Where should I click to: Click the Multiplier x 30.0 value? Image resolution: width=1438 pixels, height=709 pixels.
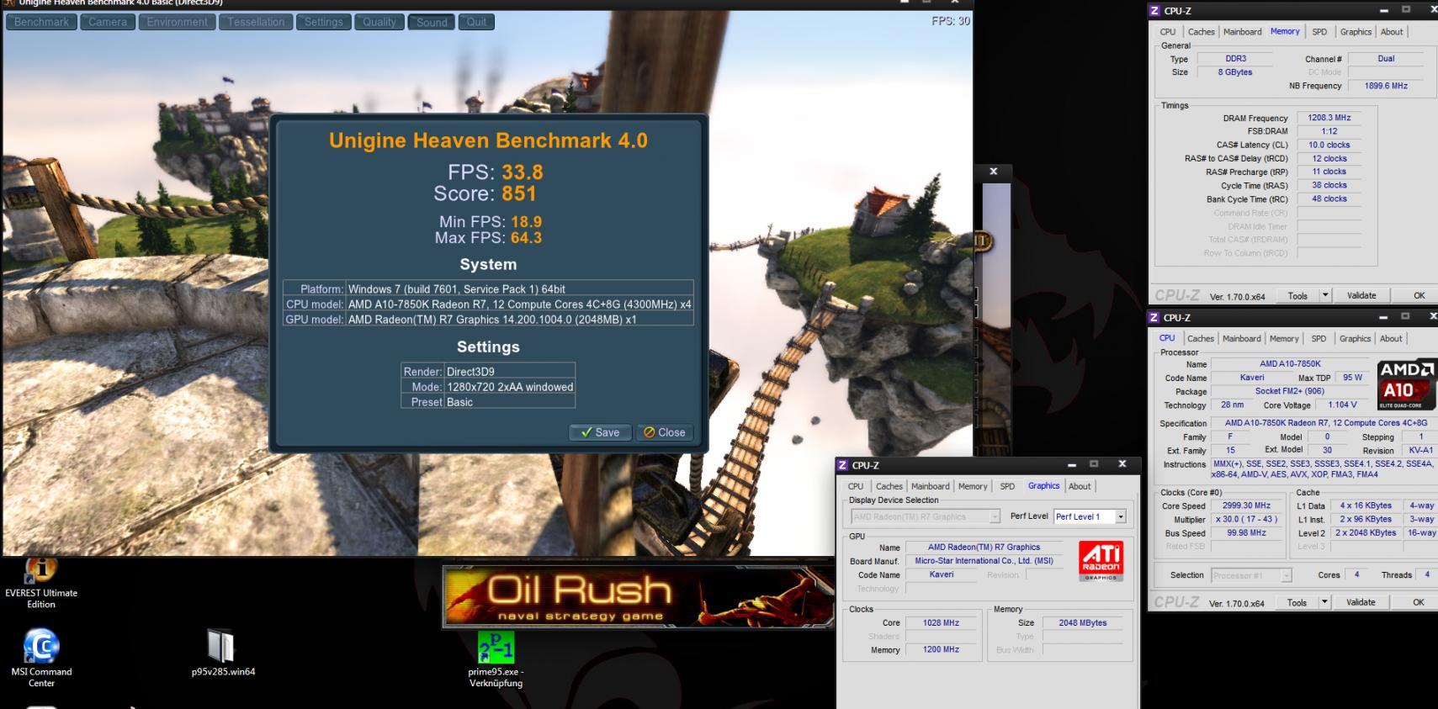coord(1247,520)
